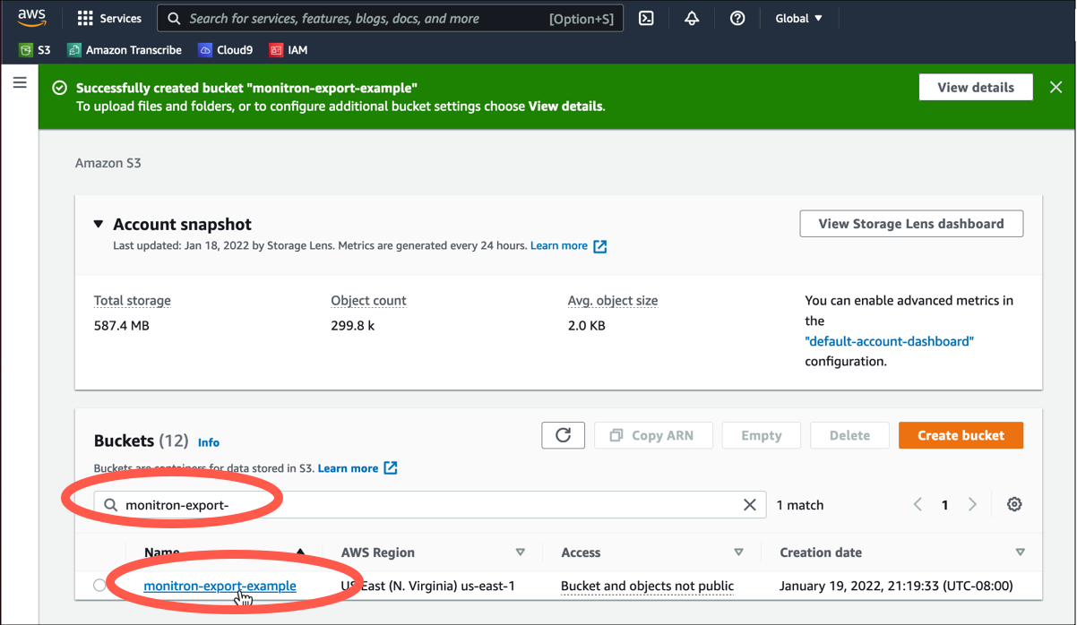Screen dimensions: 1077x625
Task: Open the CloudShell terminal icon
Action: pos(646,18)
